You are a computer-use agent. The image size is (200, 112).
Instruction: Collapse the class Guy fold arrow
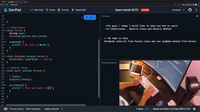coord(5,71)
